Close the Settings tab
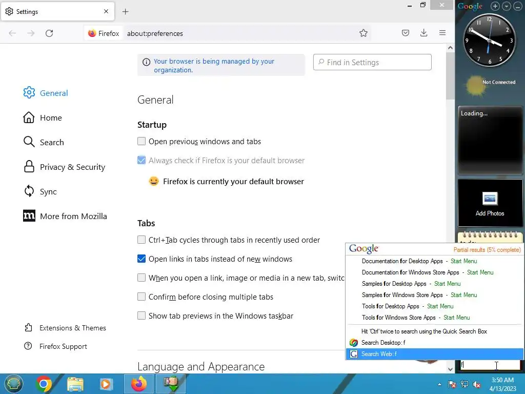The image size is (525, 394). coord(106,11)
